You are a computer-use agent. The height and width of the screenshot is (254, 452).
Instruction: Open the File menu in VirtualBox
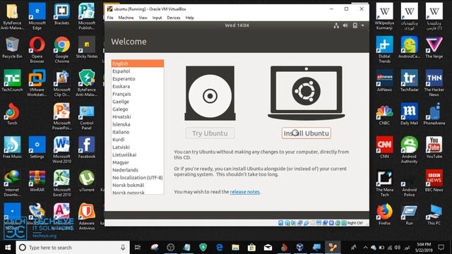coord(110,18)
